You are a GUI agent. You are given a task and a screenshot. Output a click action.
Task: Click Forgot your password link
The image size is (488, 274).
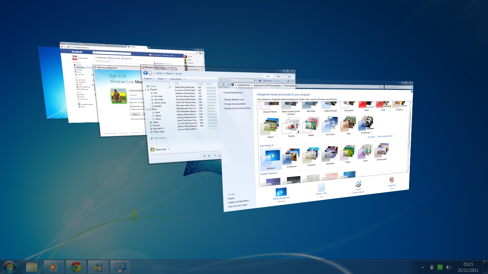[x=136, y=98]
